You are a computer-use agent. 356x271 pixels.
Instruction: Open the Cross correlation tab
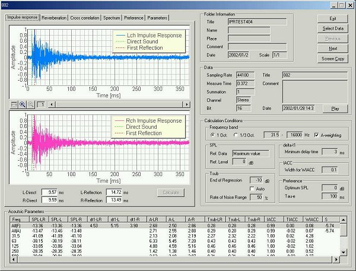pyautogui.click(x=84, y=18)
